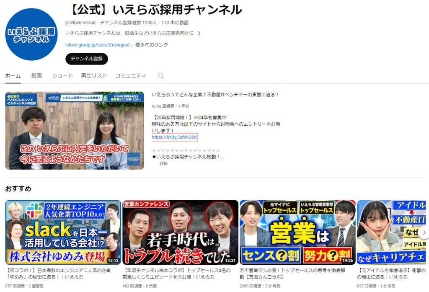Image resolution: width=429 pixels, height=292 pixels.
Task: Click next arrow on recommended videos carousel
Action: point(424,232)
